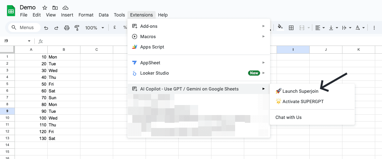Viewport: 382px width, 159px height.
Task: Click the vertical align icon
Action: (x=331, y=28)
